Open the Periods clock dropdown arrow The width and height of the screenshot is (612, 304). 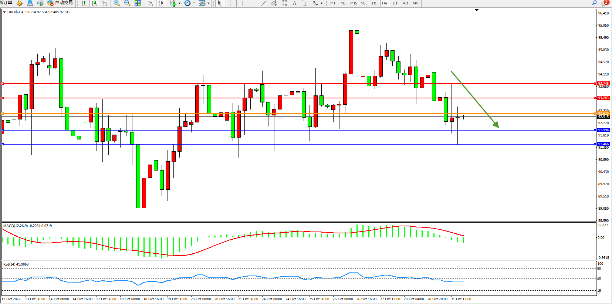click(194, 3)
